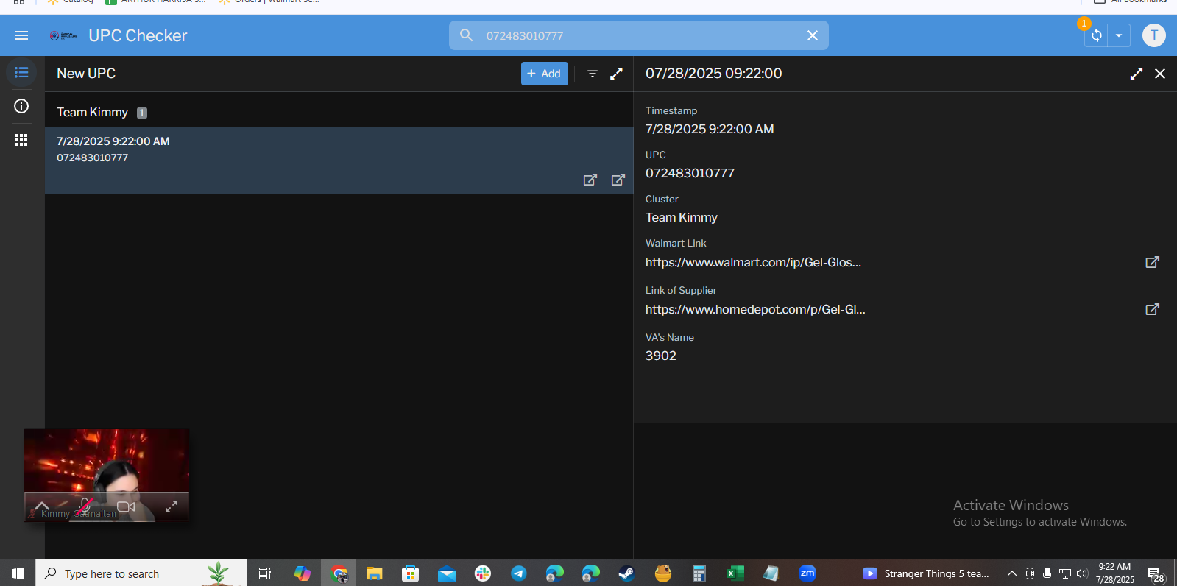Viewport: 1177px width, 586px height.
Task: Open the info page in sidebar
Action: coord(21,106)
